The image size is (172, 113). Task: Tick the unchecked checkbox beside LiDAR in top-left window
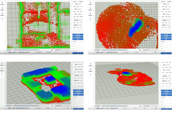[17, 52]
